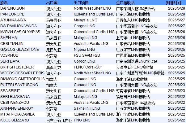This screenshot has height=123, width=186.
Task: Select ship name M PATRICIA CAMILA
Action: [17, 114]
